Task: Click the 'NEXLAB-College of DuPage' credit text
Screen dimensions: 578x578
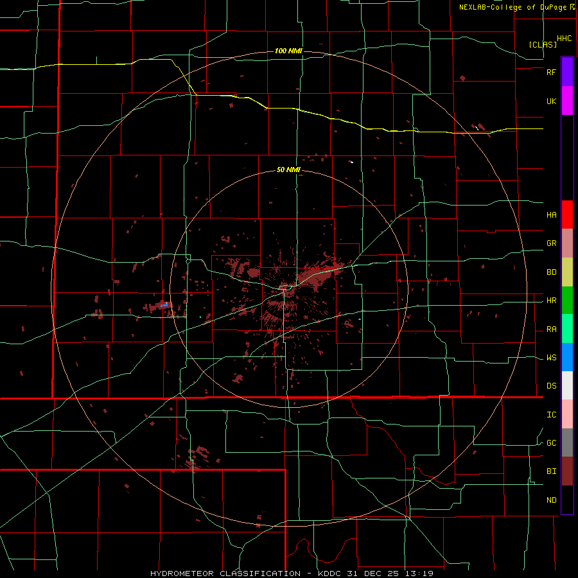Action: (x=512, y=7)
